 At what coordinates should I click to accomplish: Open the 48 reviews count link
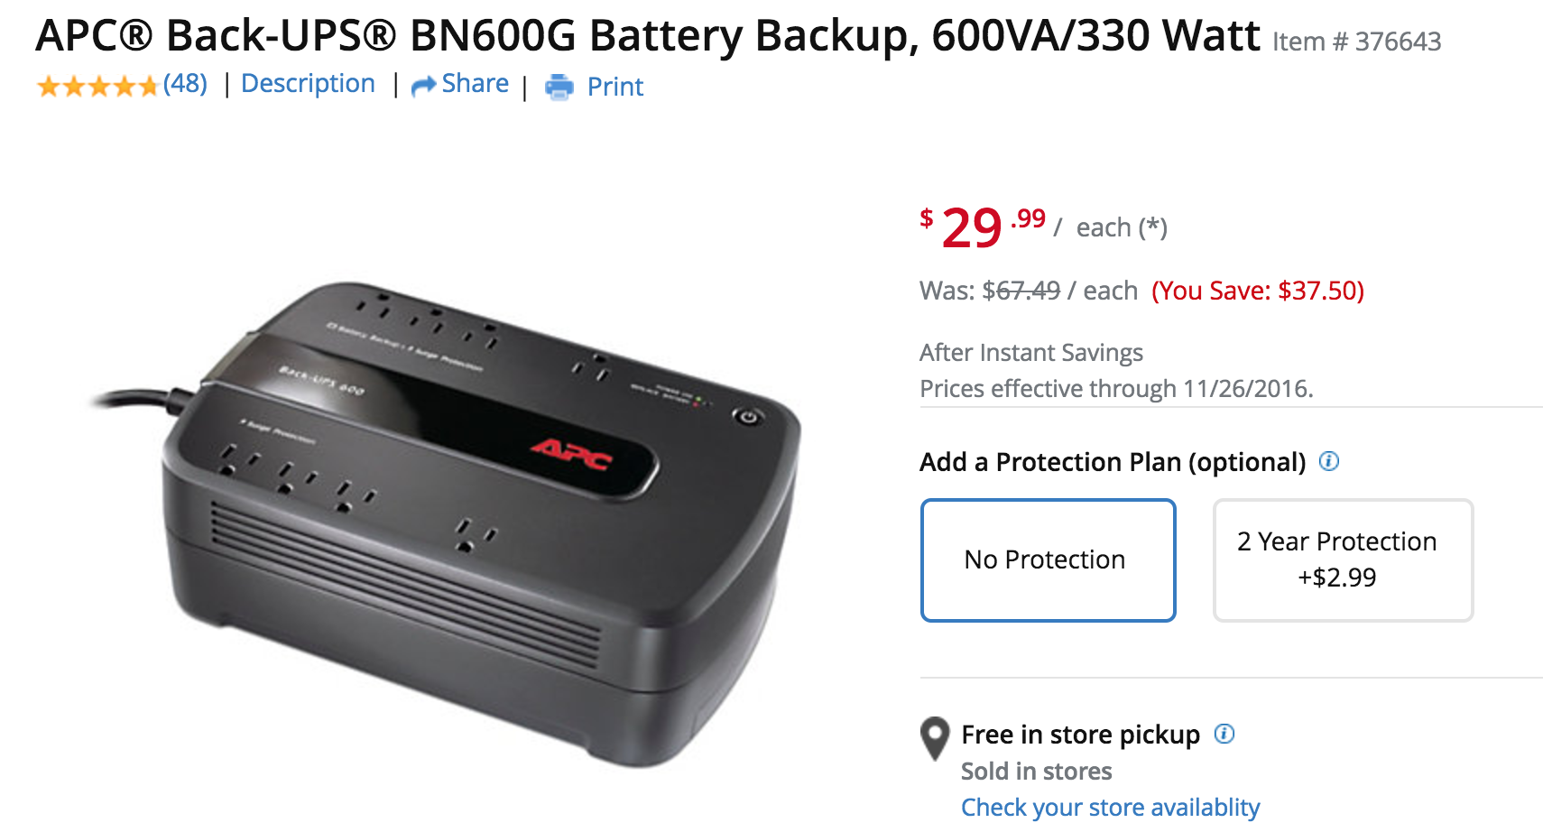point(185,84)
